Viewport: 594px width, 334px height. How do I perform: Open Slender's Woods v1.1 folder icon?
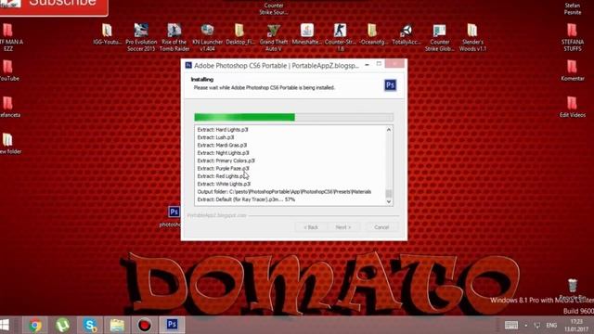pyautogui.click(x=472, y=37)
